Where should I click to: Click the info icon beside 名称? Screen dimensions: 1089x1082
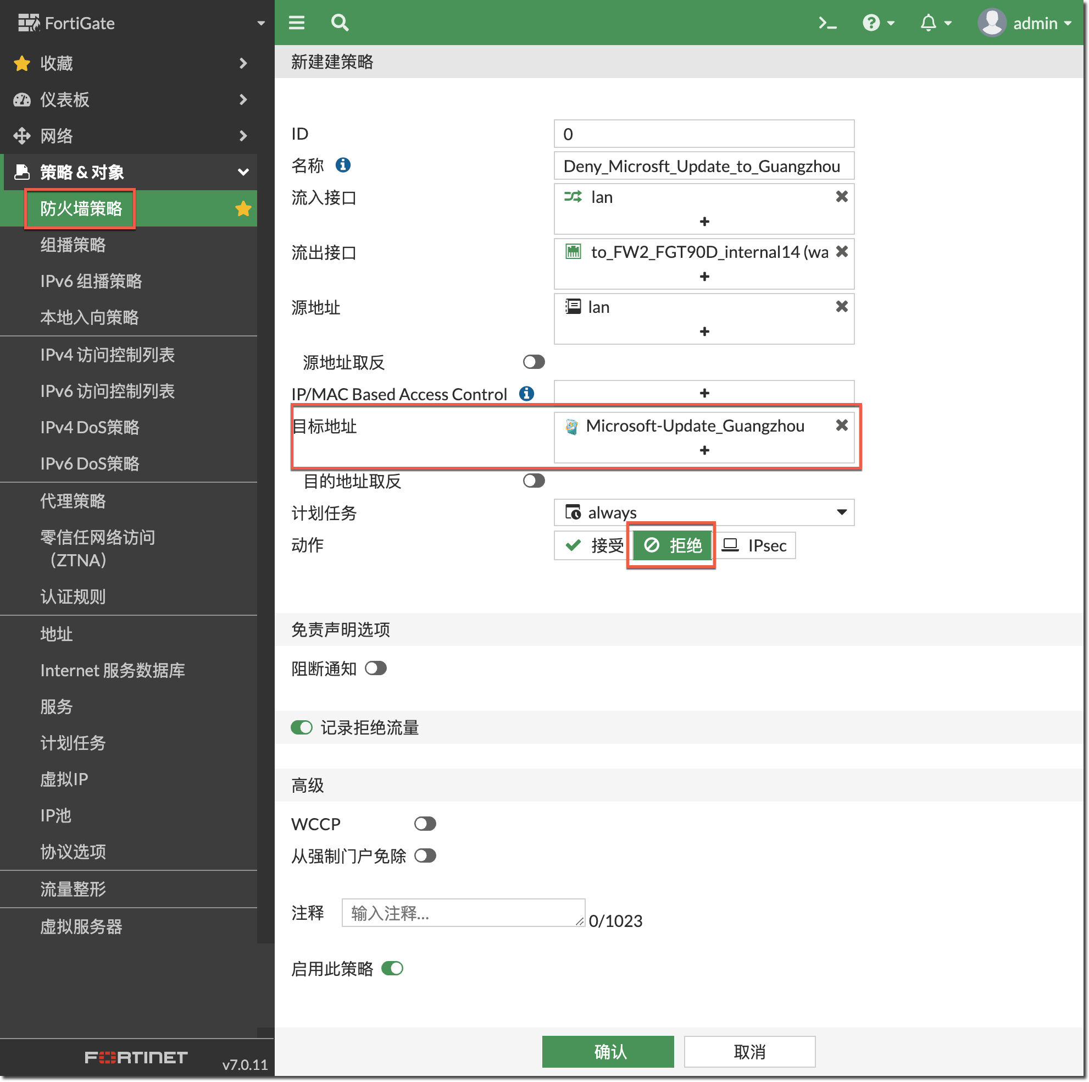343,165
